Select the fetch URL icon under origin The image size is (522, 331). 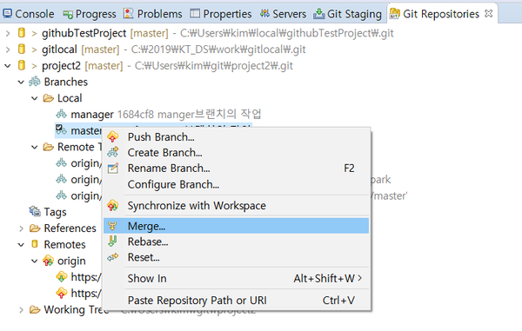coord(62,276)
